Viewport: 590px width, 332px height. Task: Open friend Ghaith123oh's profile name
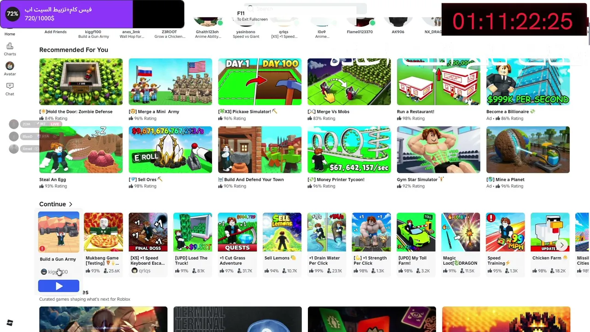click(x=207, y=32)
